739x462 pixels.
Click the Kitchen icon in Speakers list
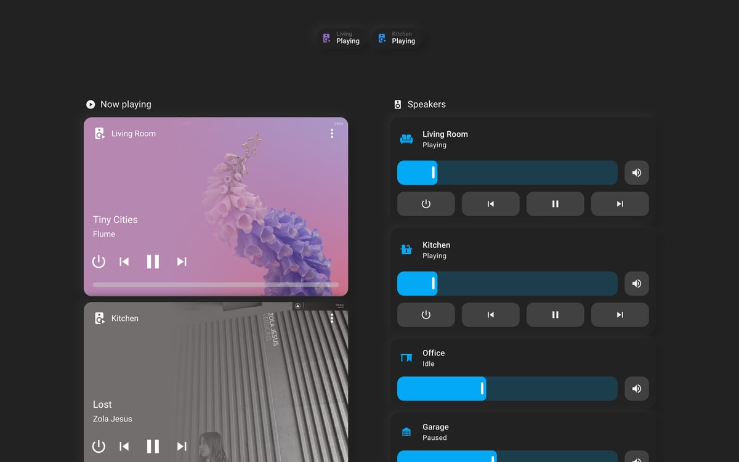pos(406,250)
